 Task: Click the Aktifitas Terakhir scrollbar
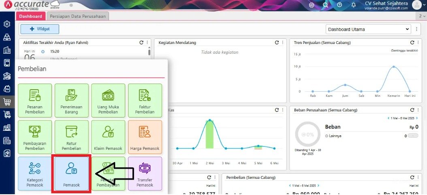click(x=149, y=52)
